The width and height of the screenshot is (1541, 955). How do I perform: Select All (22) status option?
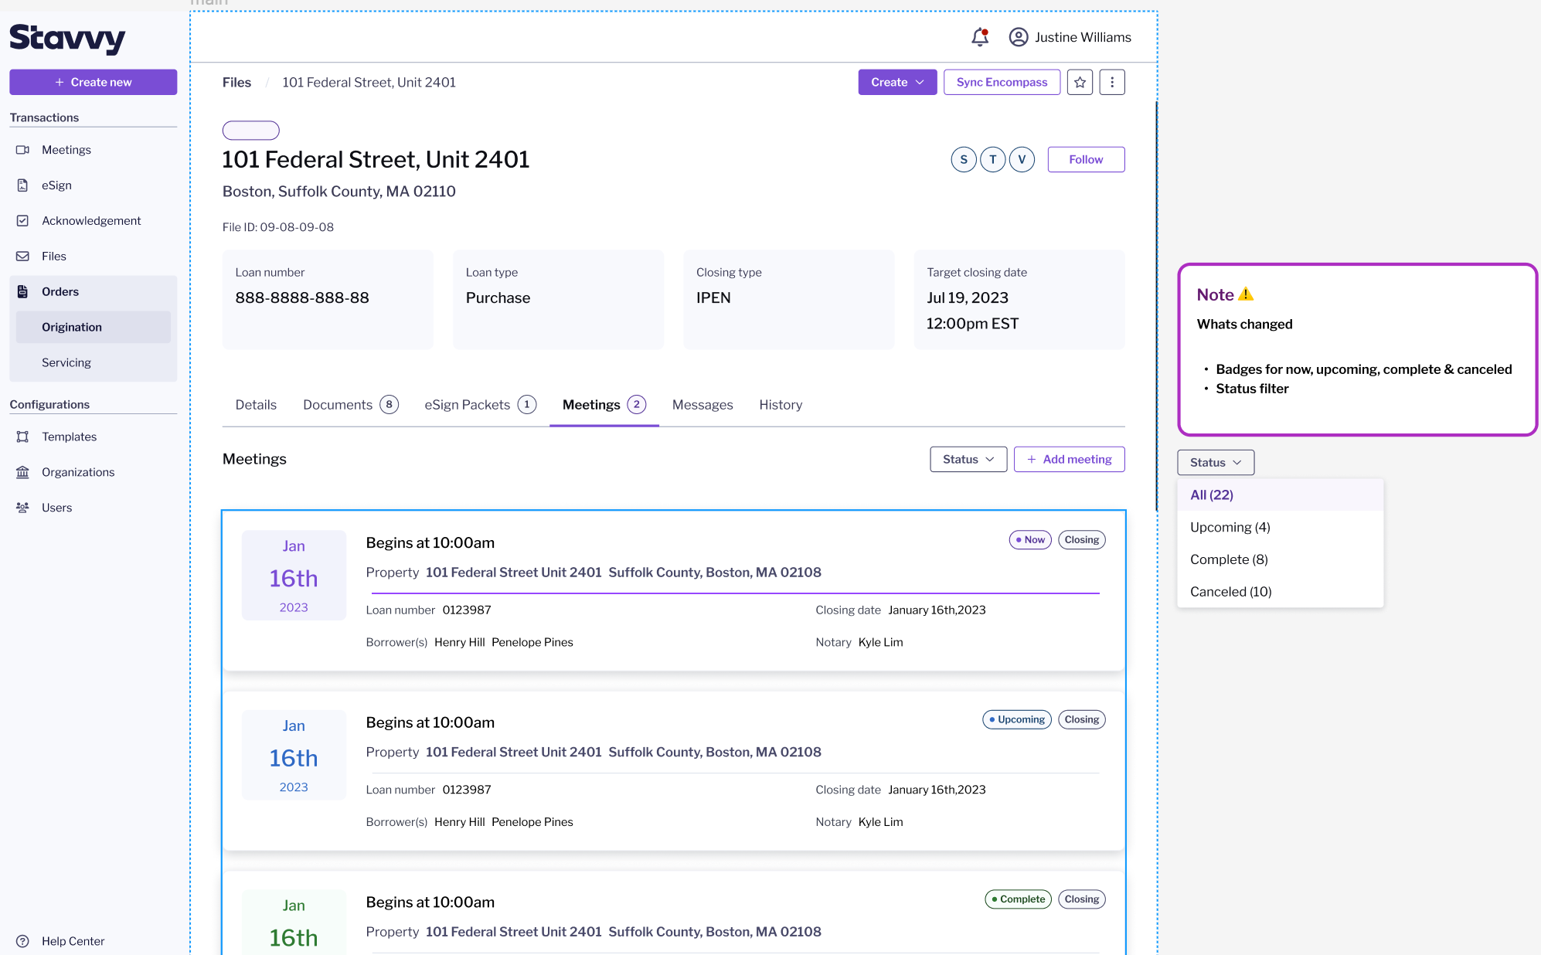coord(1281,494)
